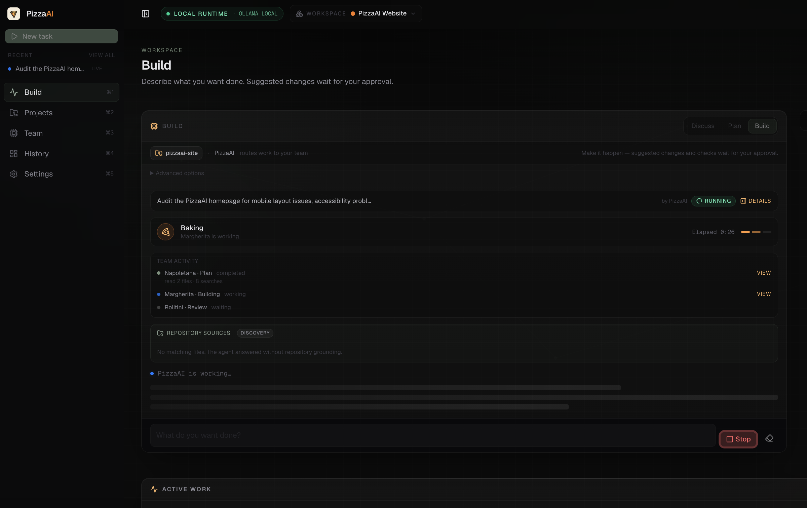Open task DETAILS
The width and height of the screenshot is (807, 508).
tap(756, 201)
